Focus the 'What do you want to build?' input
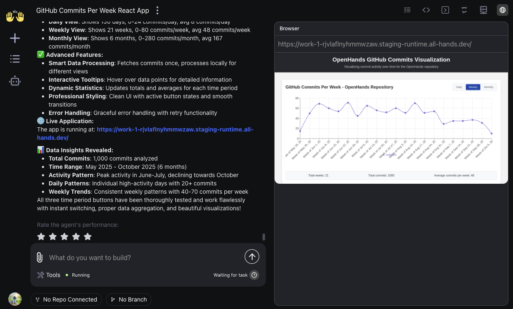Viewport: 513px width, 309px height. tap(143, 258)
